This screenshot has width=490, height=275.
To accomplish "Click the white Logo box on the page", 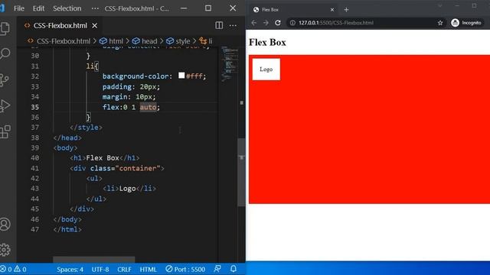I will tap(266, 70).
